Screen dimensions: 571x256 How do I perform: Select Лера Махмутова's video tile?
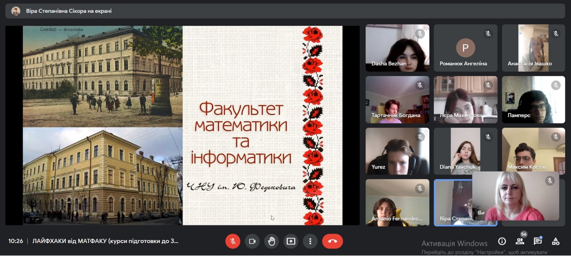pos(465,99)
